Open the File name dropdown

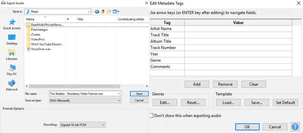(119, 94)
